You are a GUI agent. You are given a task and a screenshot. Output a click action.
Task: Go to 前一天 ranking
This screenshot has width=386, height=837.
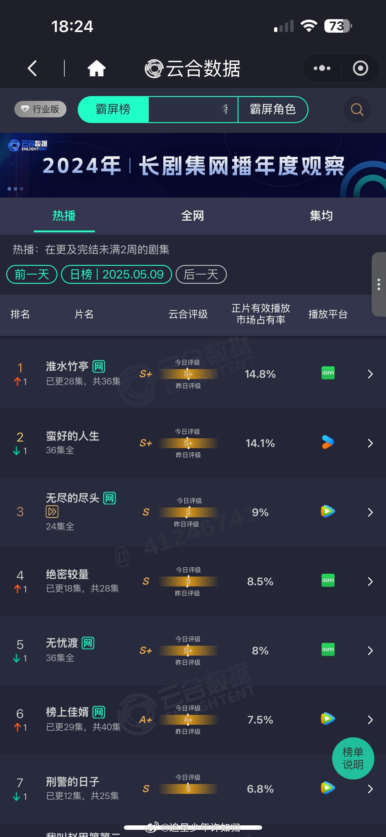[x=32, y=274]
